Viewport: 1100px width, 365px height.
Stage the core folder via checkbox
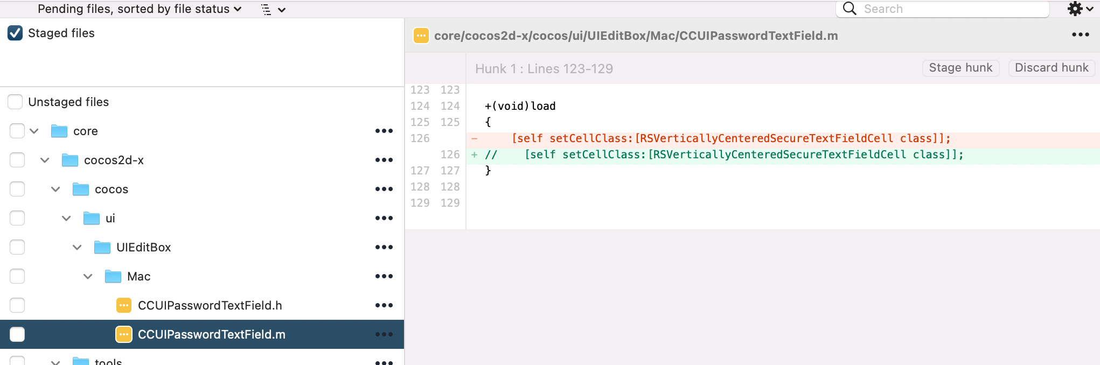17,131
